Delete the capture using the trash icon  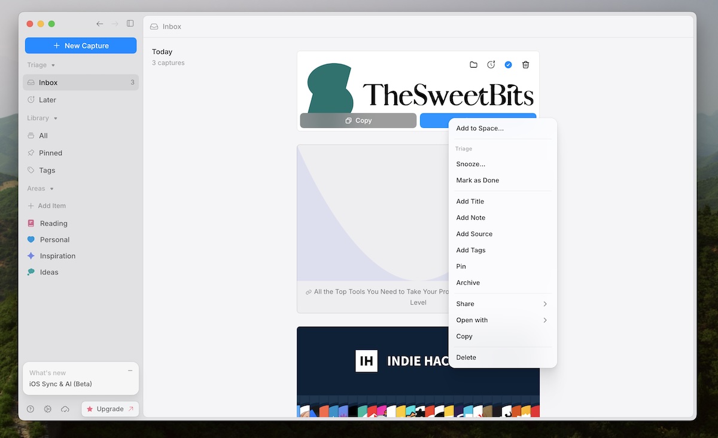click(x=525, y=65)
